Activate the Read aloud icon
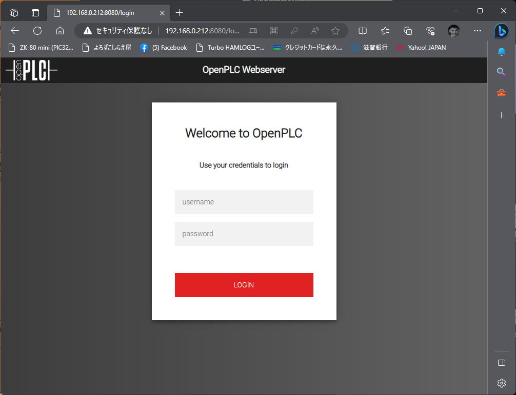The height and width of the screenshot is (395, 516). (315, 31)
